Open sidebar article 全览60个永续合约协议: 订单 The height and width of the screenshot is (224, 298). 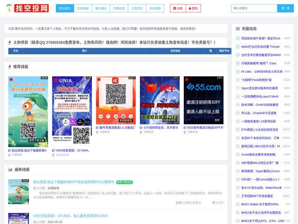click(x=260, y=138)
